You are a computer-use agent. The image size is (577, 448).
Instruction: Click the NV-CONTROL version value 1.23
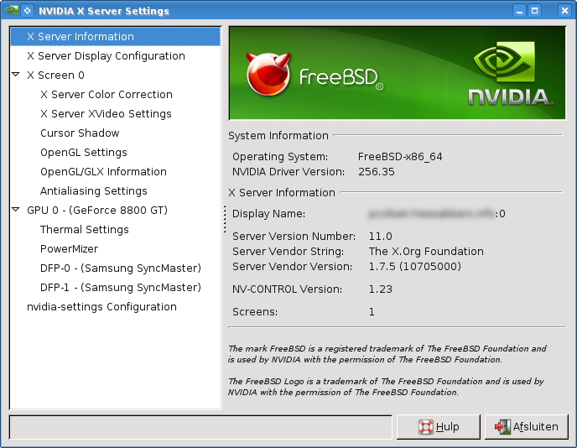point(381,289)
